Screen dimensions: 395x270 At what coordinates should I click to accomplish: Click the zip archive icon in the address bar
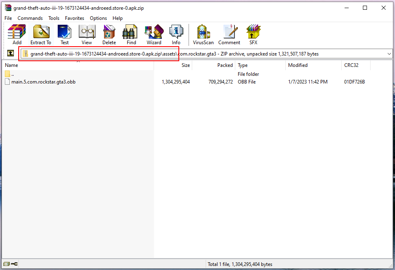tap(26, 54)
